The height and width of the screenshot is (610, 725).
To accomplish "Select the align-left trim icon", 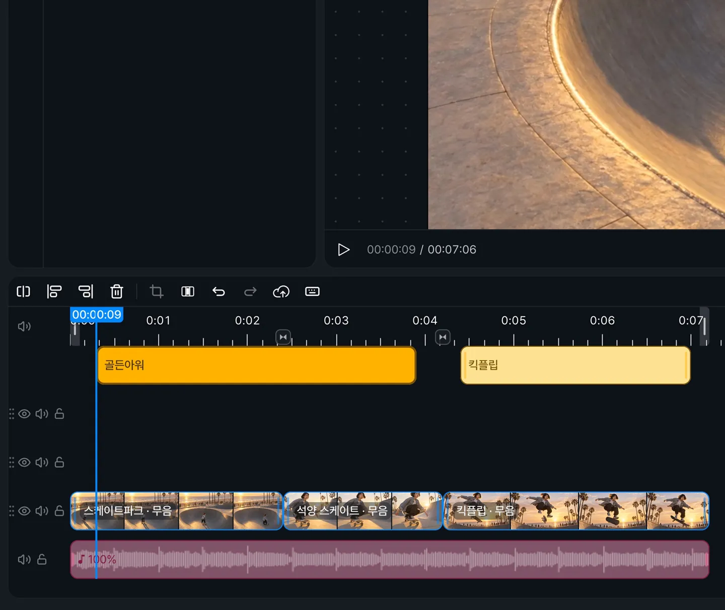I will [54, 292].
